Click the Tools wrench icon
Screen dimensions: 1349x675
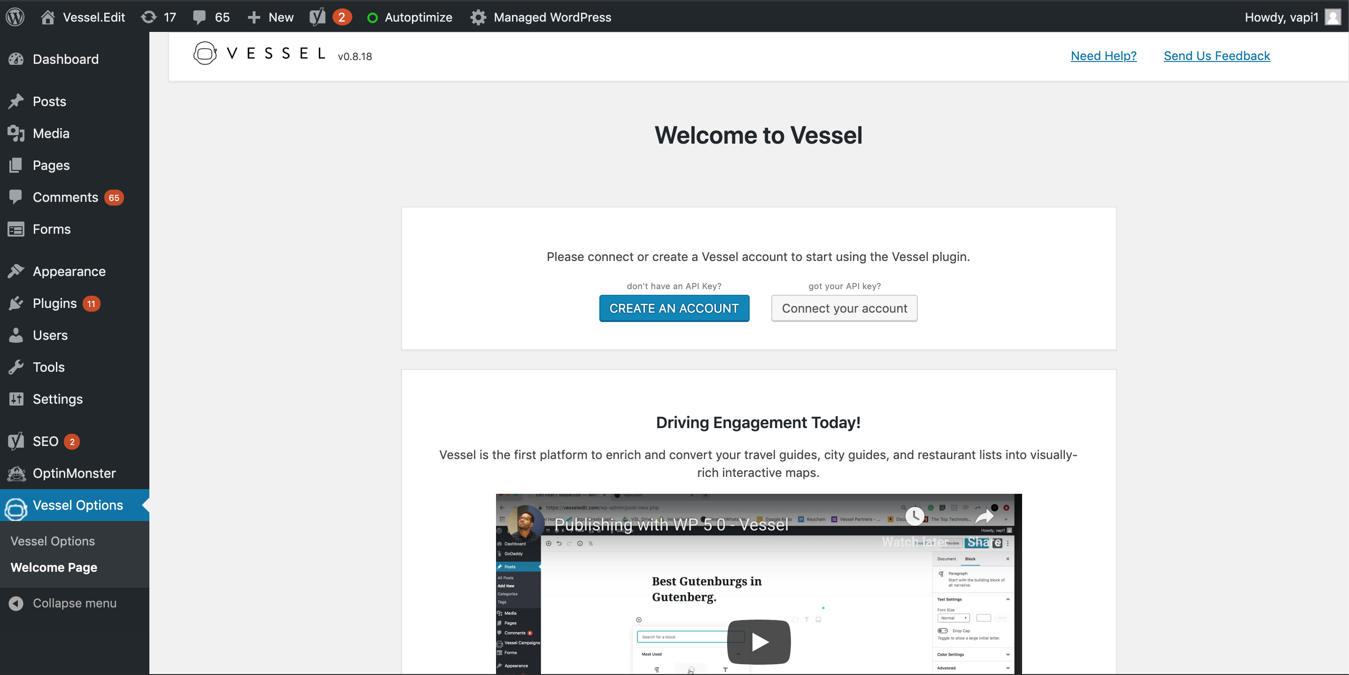click(16, 367)
